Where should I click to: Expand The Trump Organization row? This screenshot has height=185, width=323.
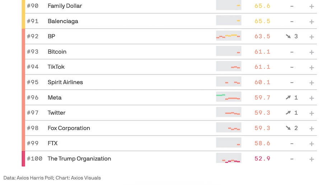(312, 159)
